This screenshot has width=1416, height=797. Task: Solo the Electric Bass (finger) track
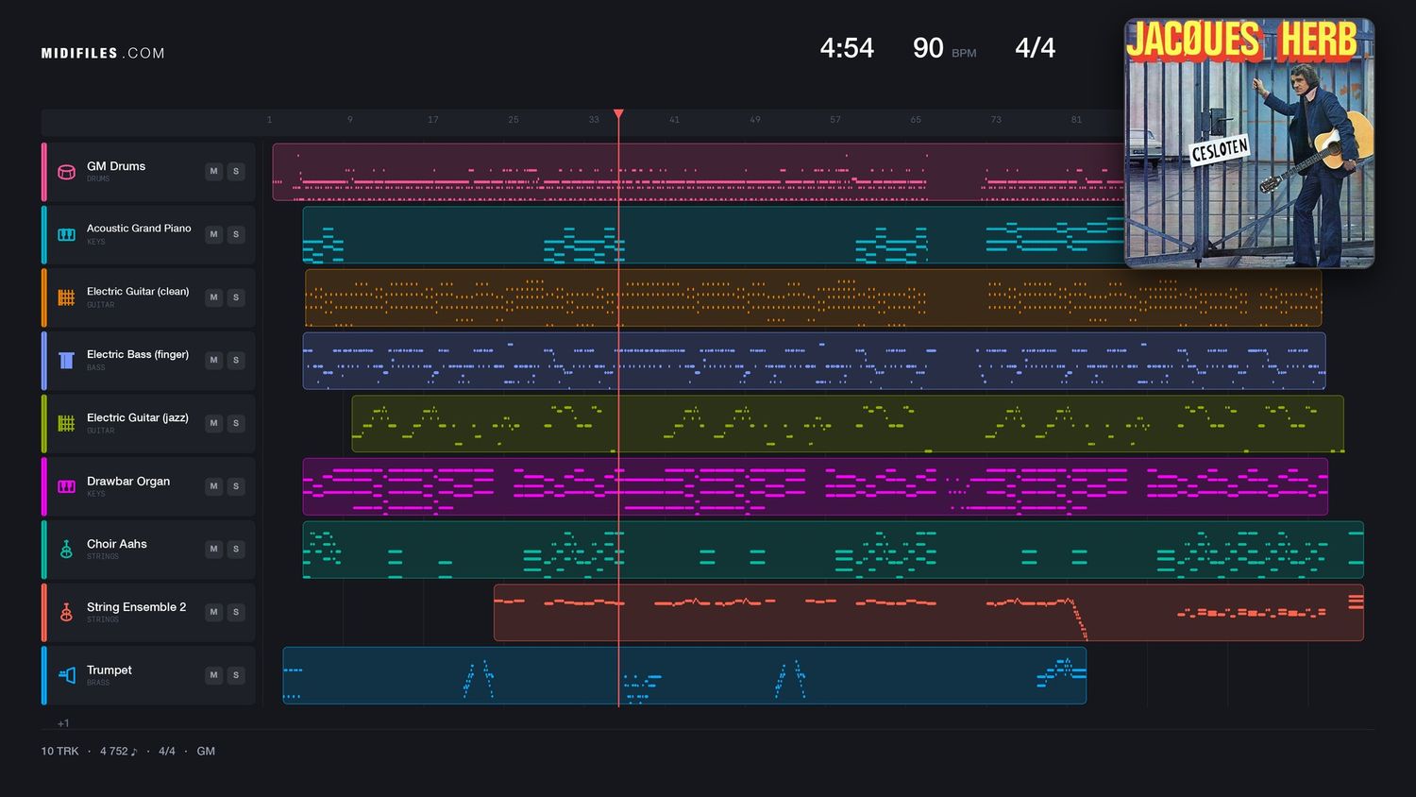[236, 360]
